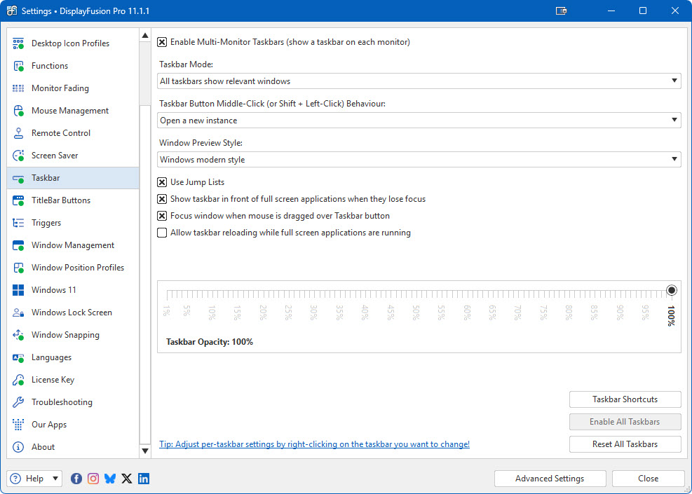Open the Screen Saver section icon

tap(18, 155)
